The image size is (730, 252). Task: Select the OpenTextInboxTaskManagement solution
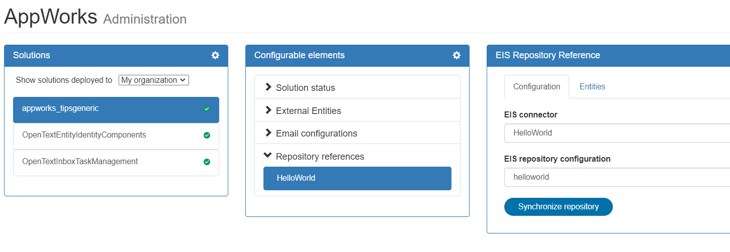click(80, 162)
